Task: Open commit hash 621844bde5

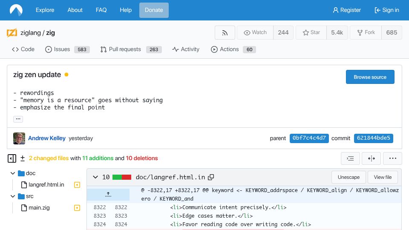Action: click(374, 138)
